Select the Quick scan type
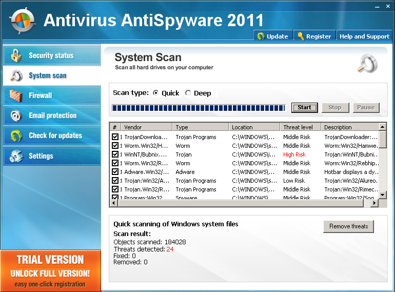The image size is (395, 292). coord(155,93)
